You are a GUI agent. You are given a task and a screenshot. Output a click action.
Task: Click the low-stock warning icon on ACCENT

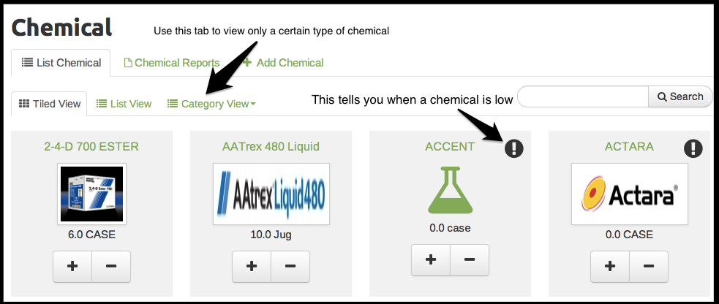tap(514, 148)
